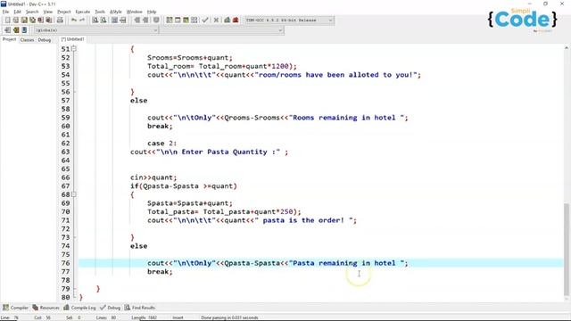Click the 'Lines: 80' status bar entry
The height and width of the screenshot is (321, 571).
click(x=105, y=317)
